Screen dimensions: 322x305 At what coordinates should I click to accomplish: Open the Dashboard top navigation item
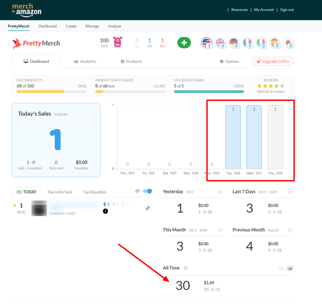coord(47,26)
